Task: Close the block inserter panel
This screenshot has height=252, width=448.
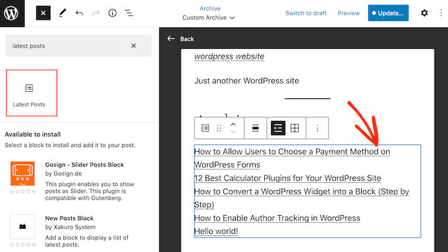Action: coord(43,13)
